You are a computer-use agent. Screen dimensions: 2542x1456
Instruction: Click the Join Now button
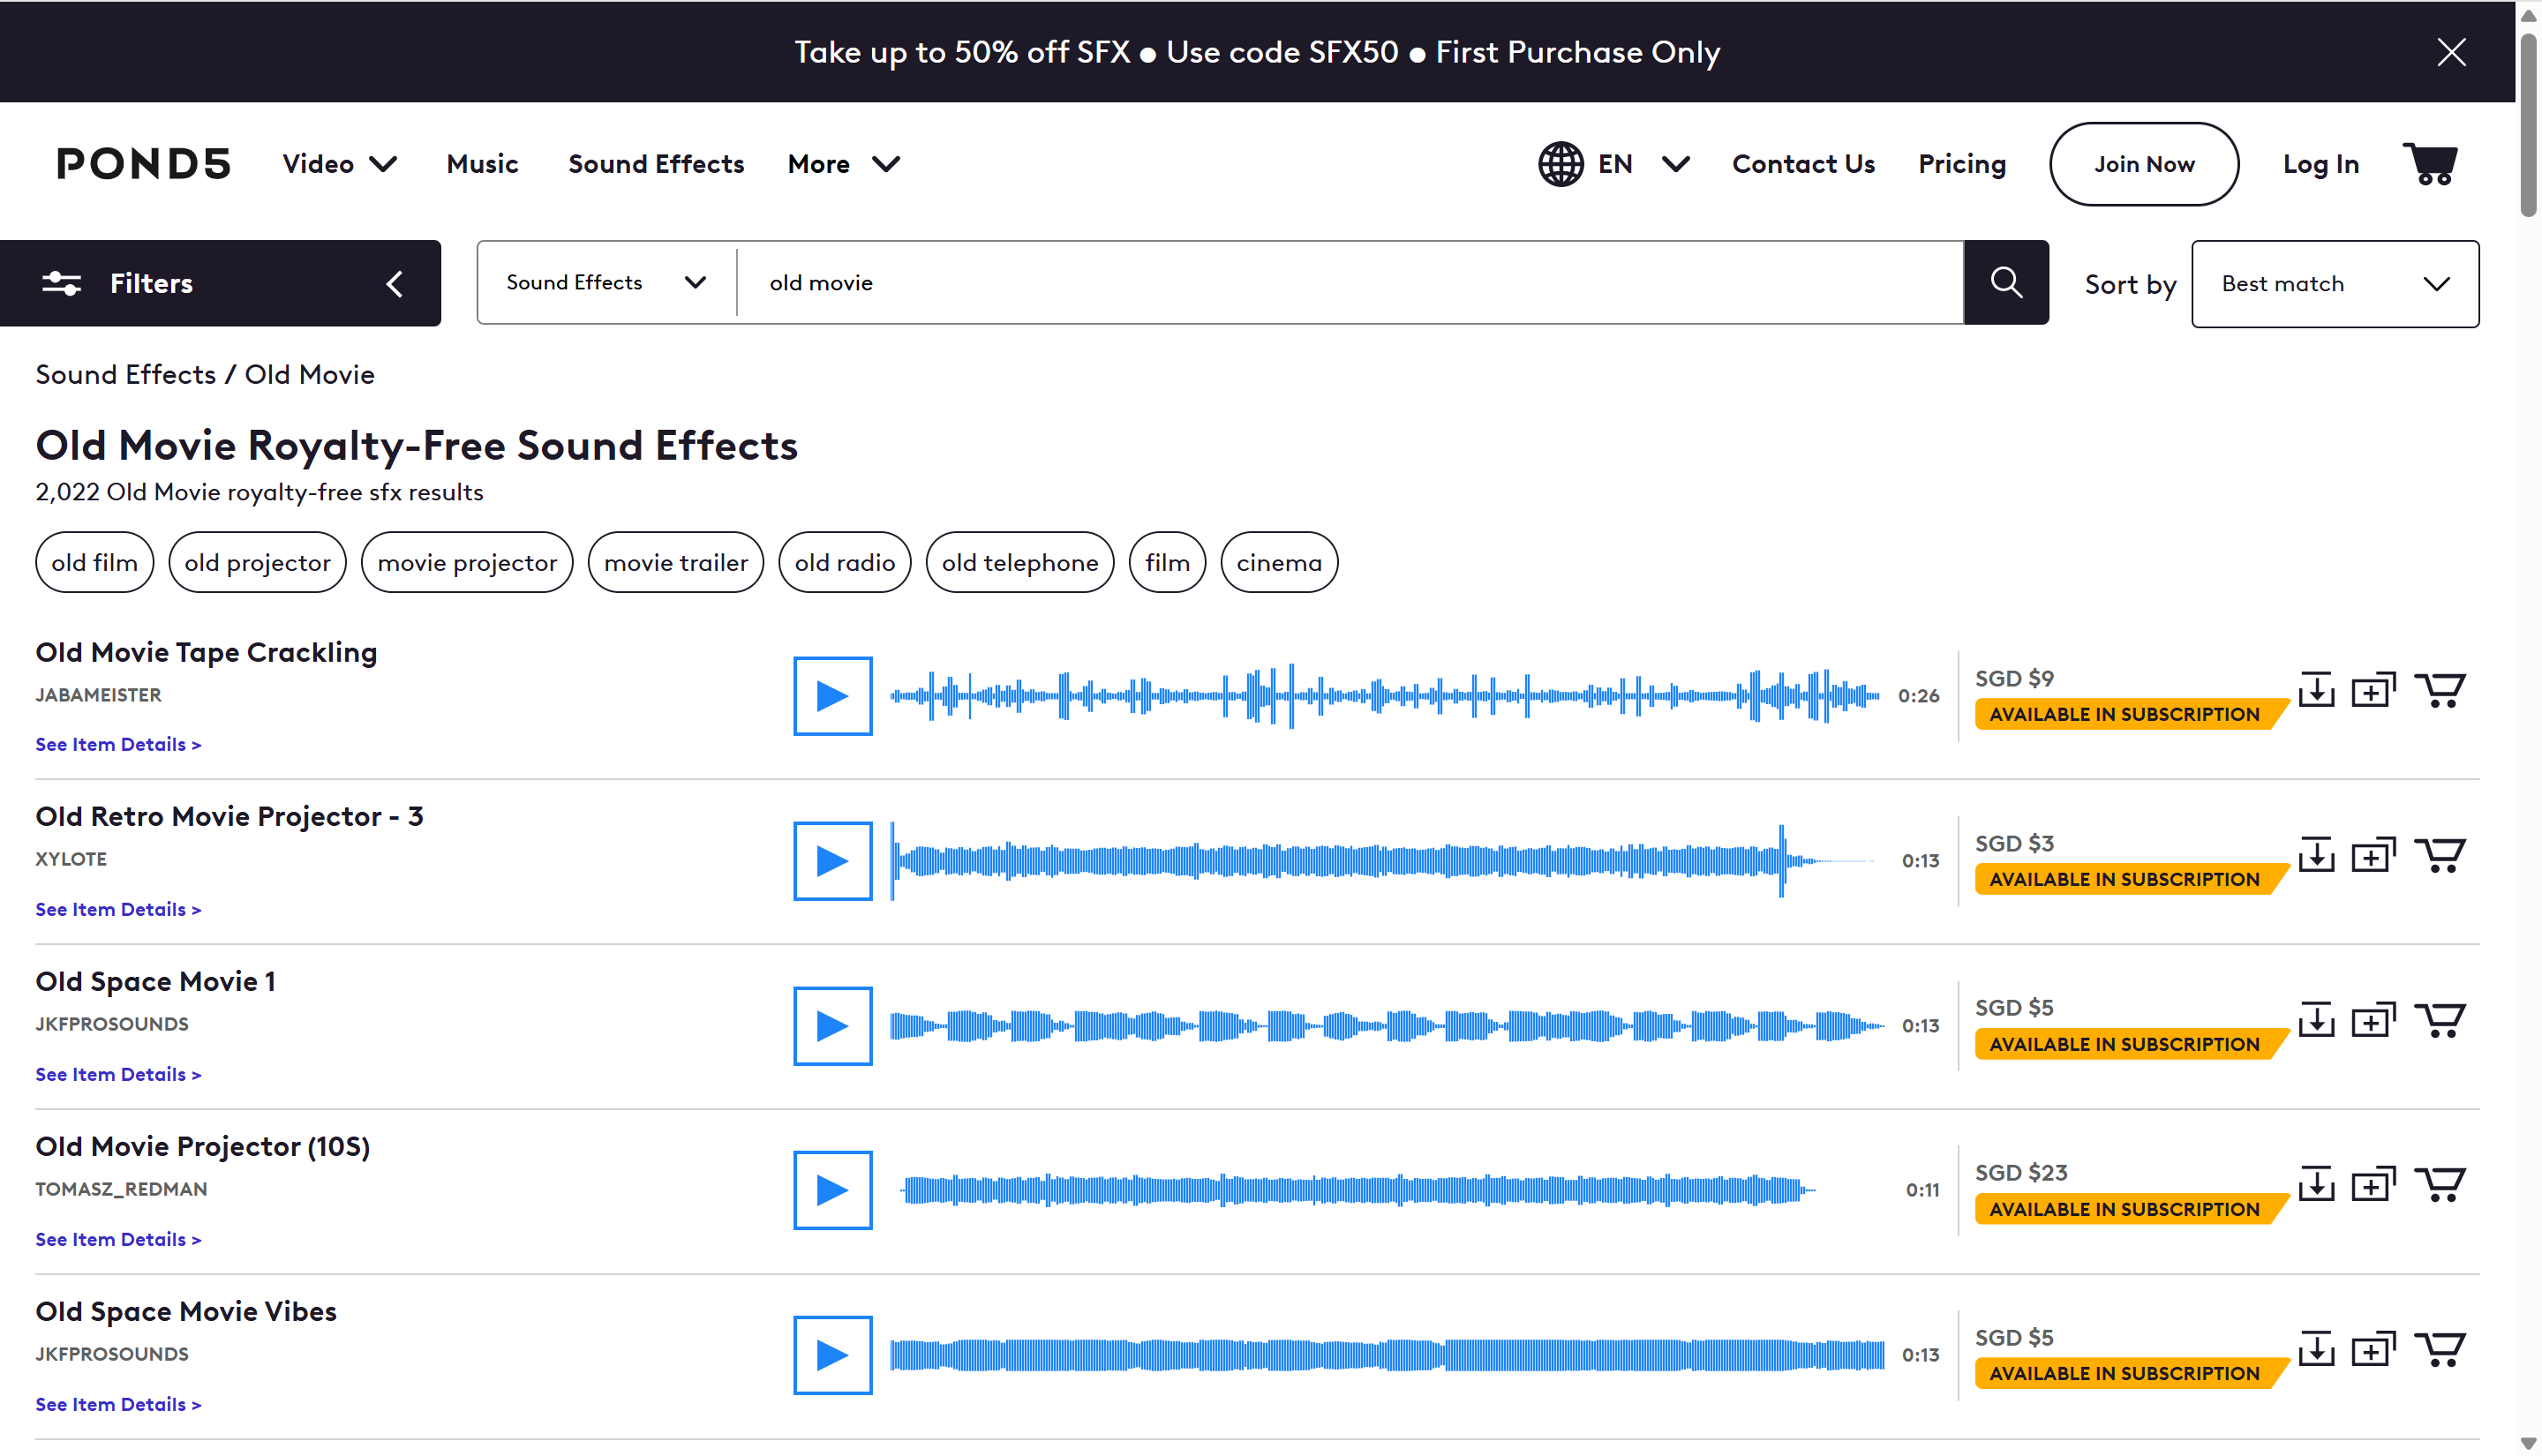coord(2144,163)
